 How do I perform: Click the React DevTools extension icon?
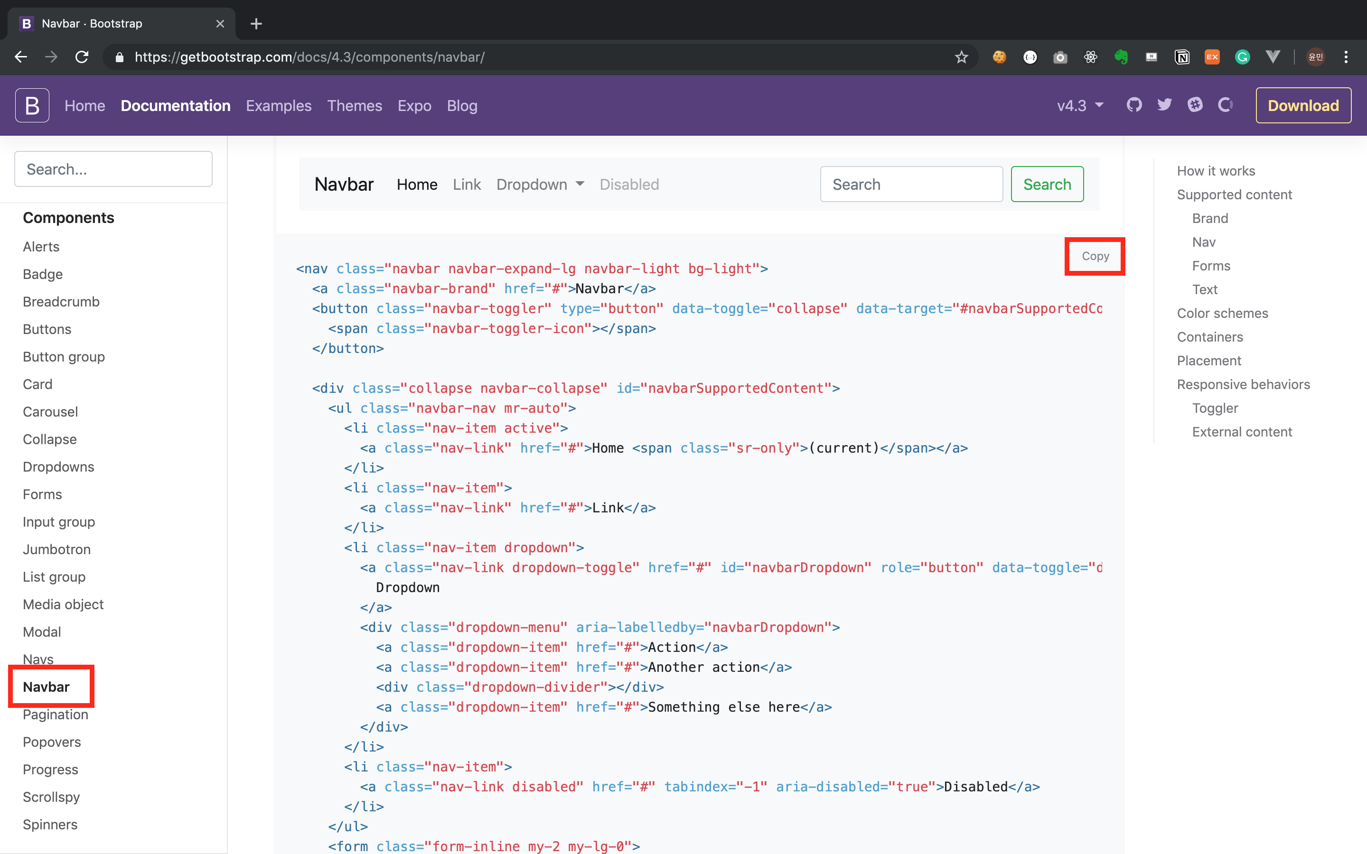1091,57
